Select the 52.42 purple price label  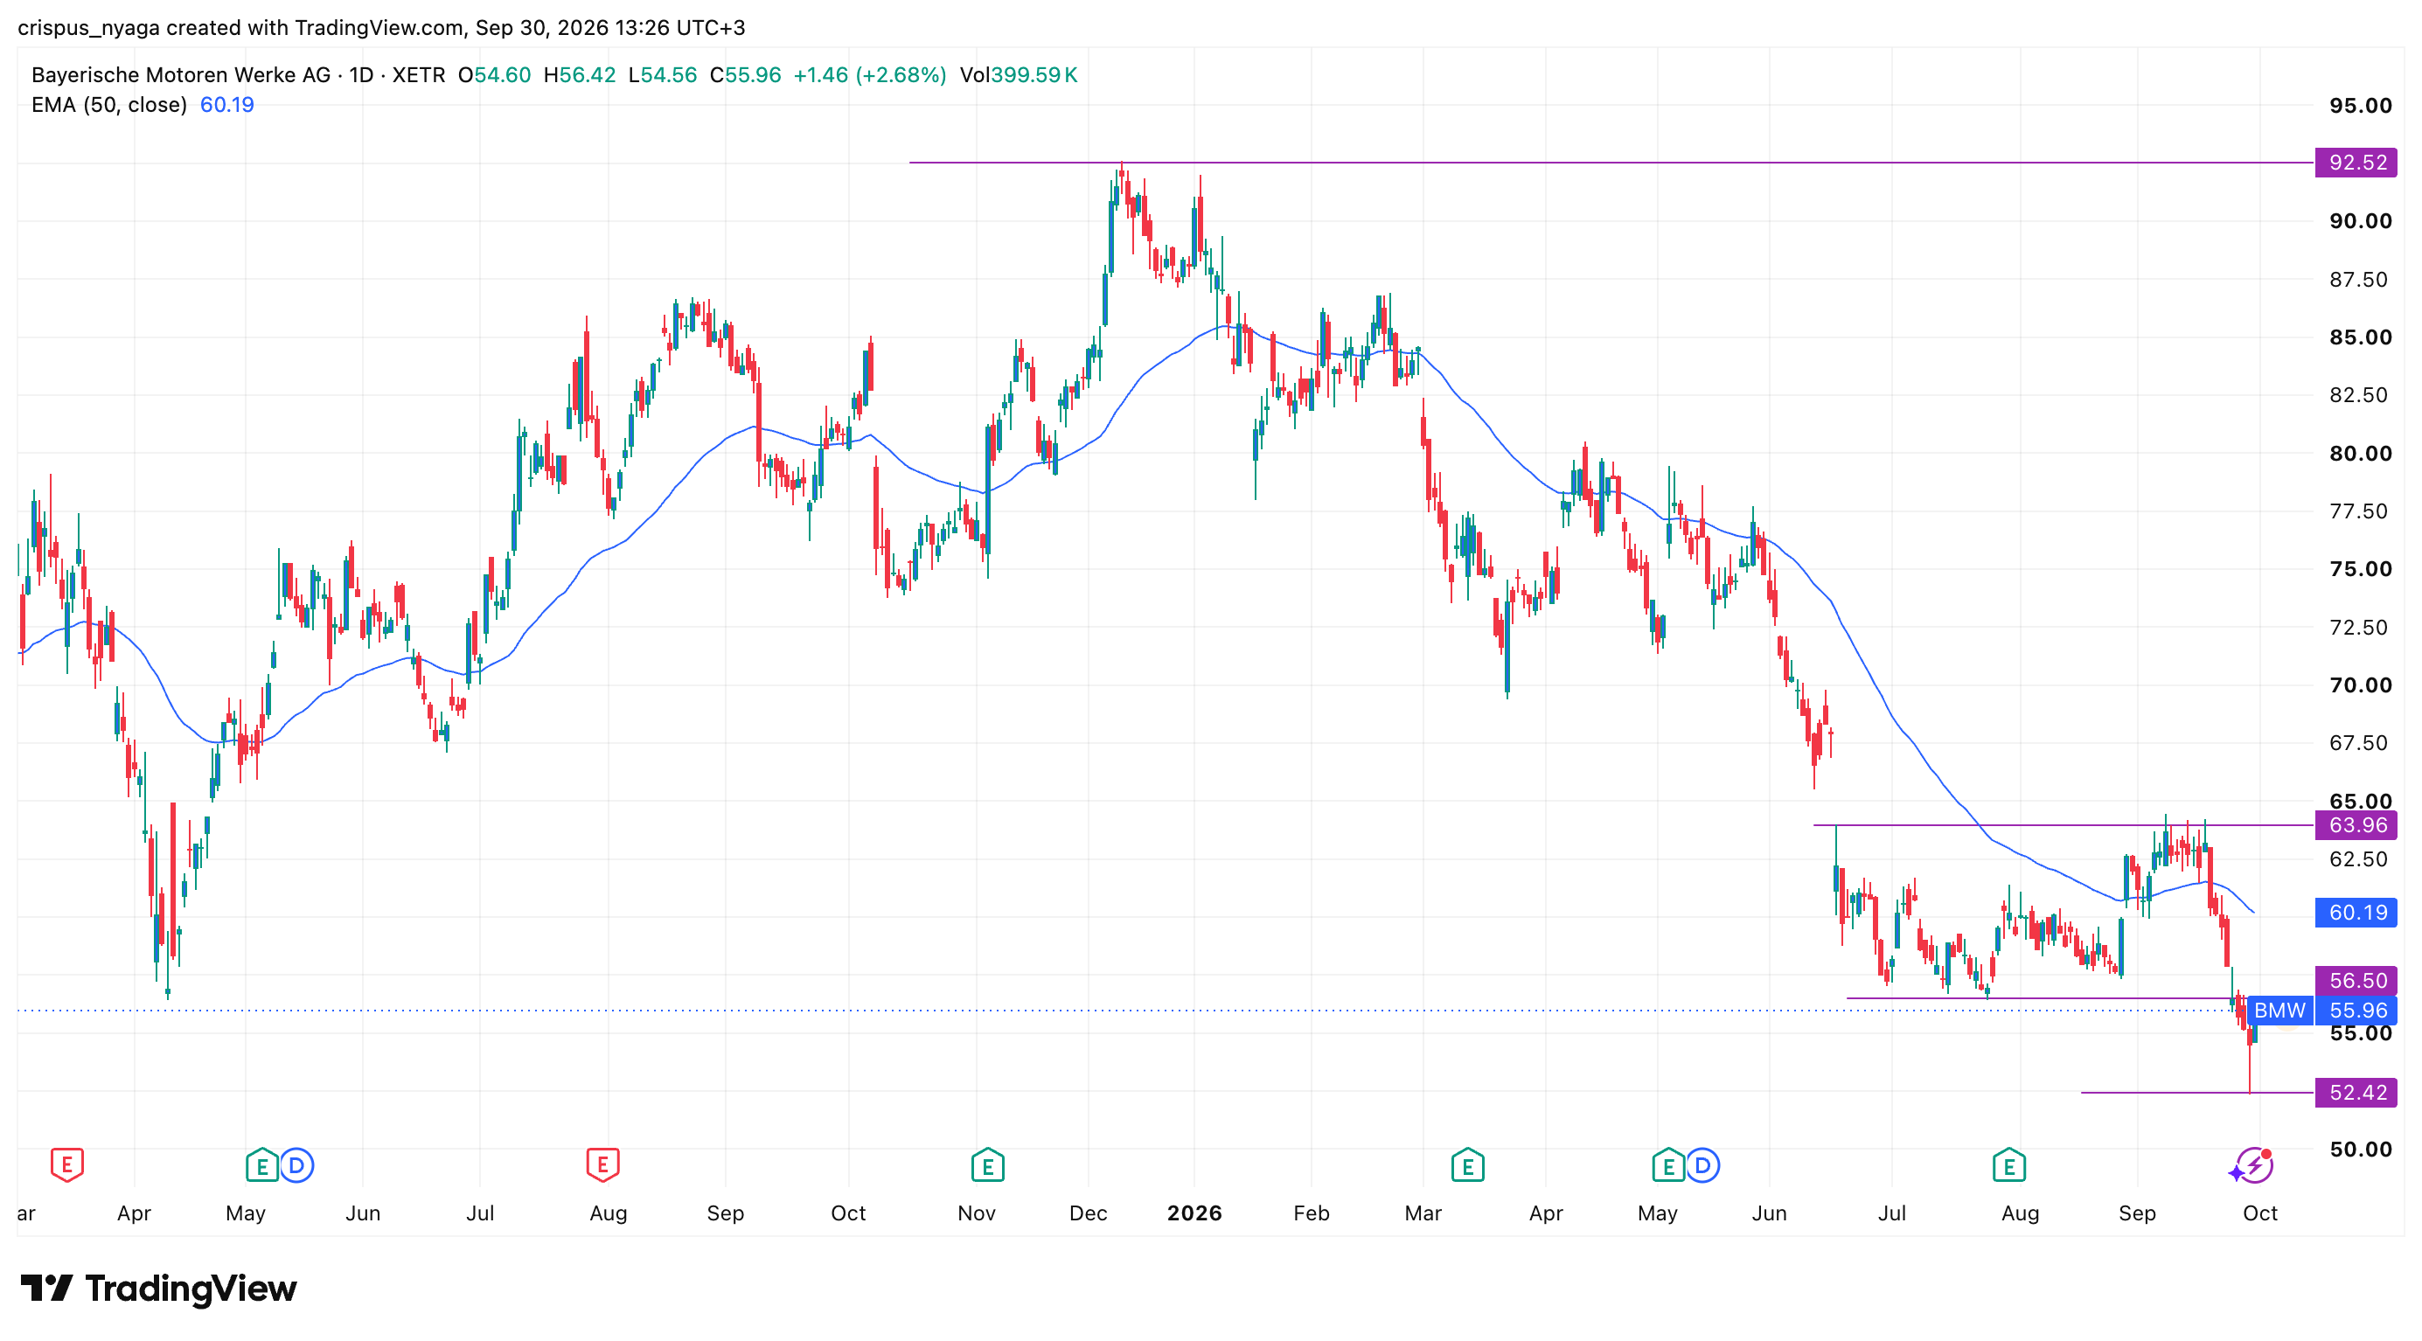point(2356,1092)
